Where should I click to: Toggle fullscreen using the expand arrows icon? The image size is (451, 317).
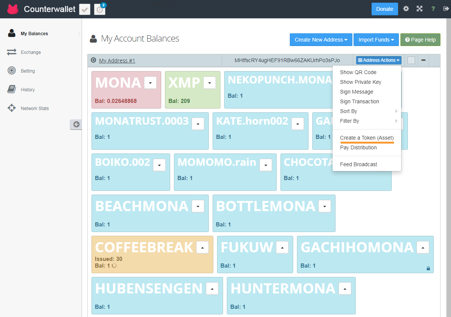pos(420,9)
